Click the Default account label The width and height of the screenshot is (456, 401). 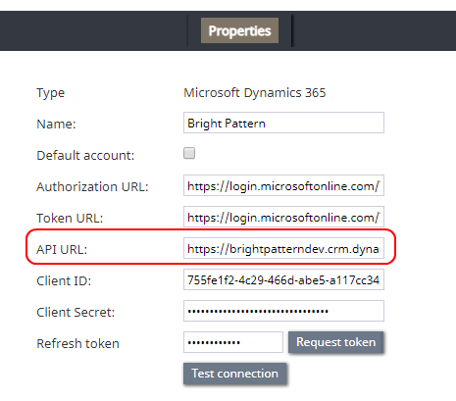coord(85,155)
